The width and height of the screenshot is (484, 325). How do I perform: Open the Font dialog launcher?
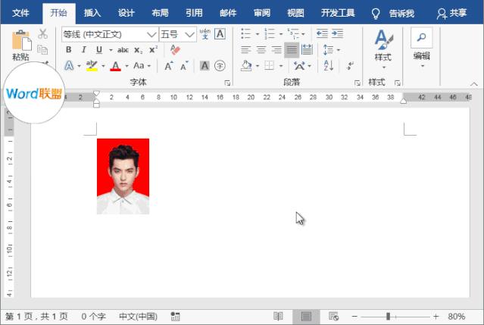[227, 83]
